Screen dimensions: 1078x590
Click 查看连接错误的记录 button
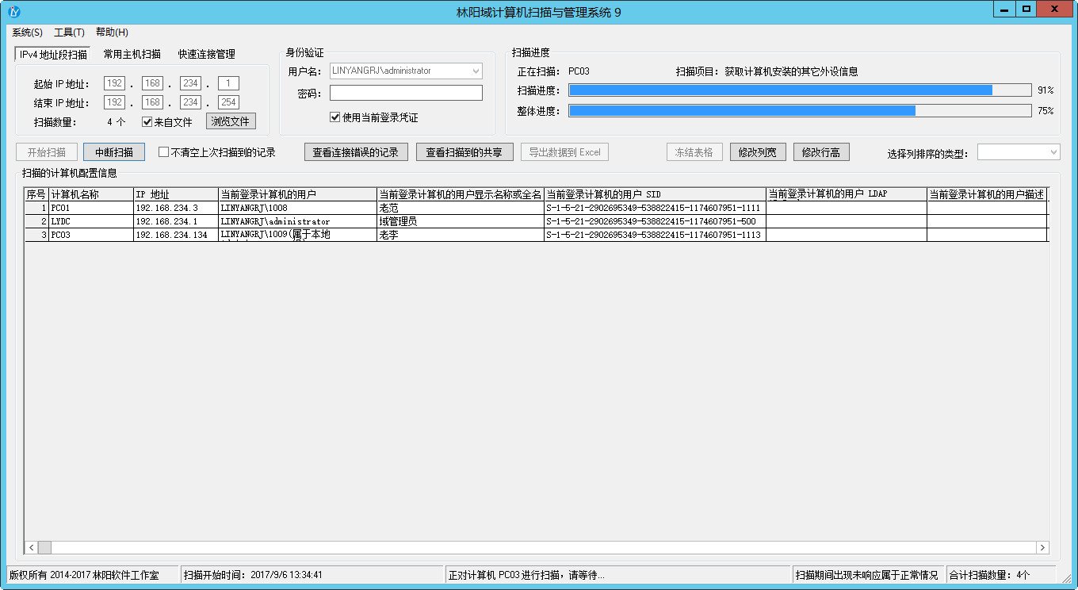coord(356,152)
